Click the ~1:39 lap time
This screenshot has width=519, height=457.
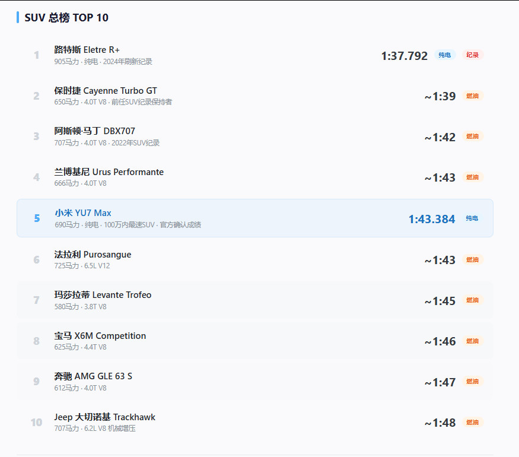coord(440,96)
